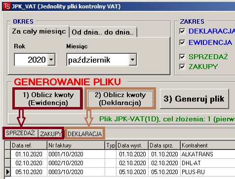The height and width of the screenshot is (179, 235).
Task: Toggle the DEKLARACJA checkbox
Action: (x=182, y=31)
